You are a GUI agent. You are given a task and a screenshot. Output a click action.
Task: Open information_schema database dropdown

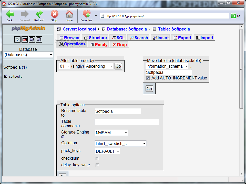pos(167,66)
